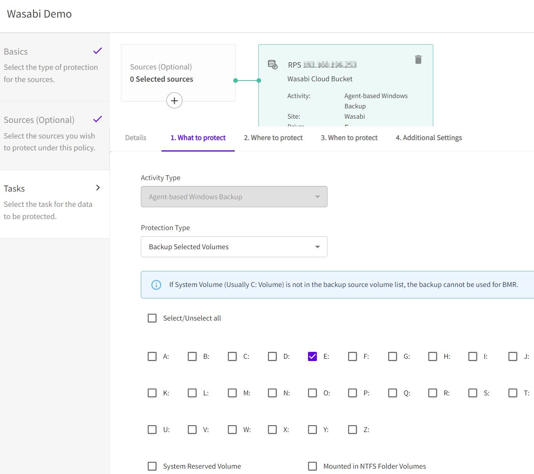Delete the RPS task with trash icon
The height and width of the screenshot is (474, 534).
point(418,60)
